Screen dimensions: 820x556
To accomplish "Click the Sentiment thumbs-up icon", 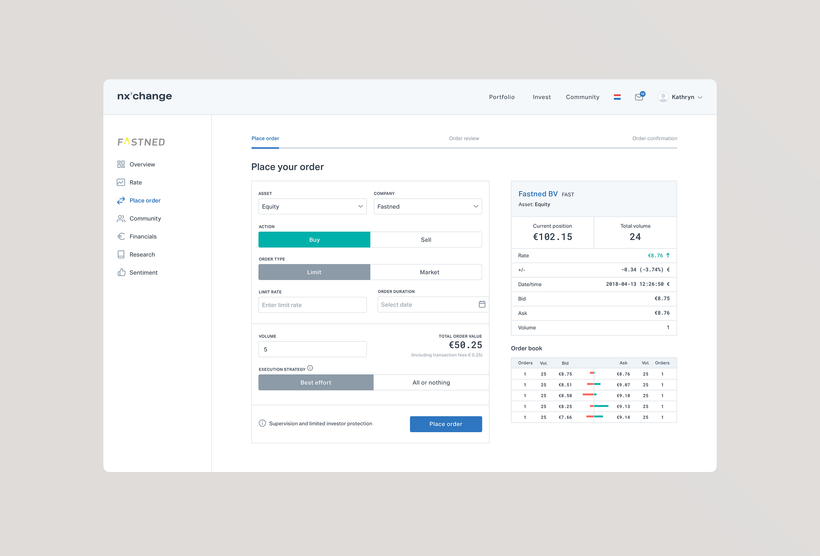I will click(x=121, y=272).
